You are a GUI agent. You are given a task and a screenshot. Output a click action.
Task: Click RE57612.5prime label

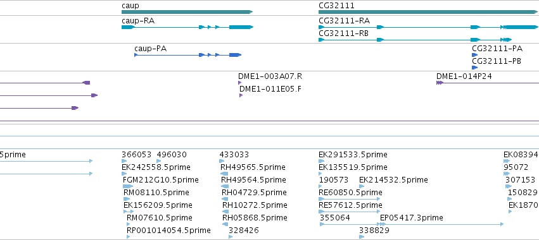pyautogui.click(x=350, y=205)
